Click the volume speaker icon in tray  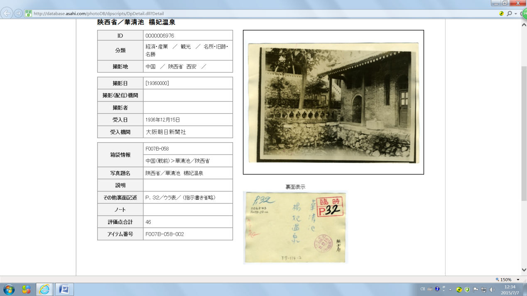(x=492, y=289)
